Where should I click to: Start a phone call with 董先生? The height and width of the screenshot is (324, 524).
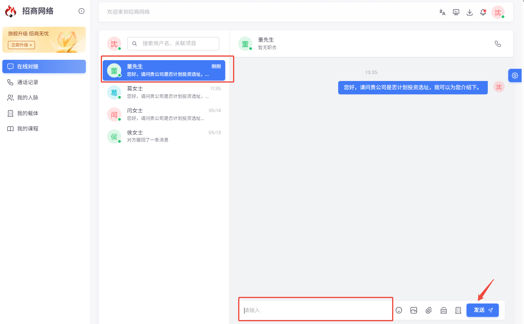click(x=498, y=44)
